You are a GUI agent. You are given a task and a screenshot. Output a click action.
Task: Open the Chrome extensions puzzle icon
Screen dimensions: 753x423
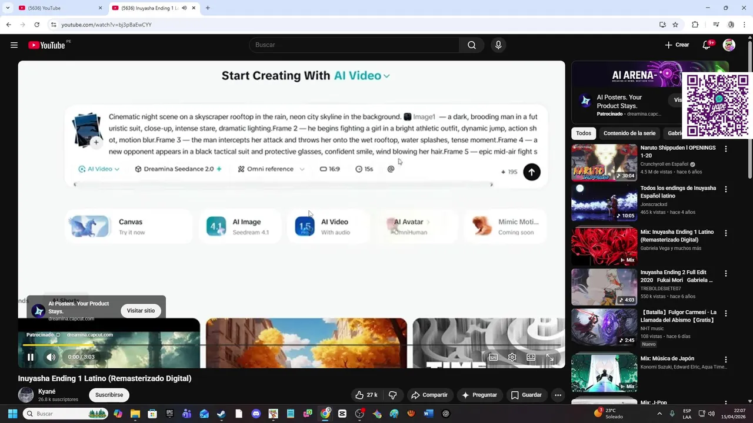point(695,25)
